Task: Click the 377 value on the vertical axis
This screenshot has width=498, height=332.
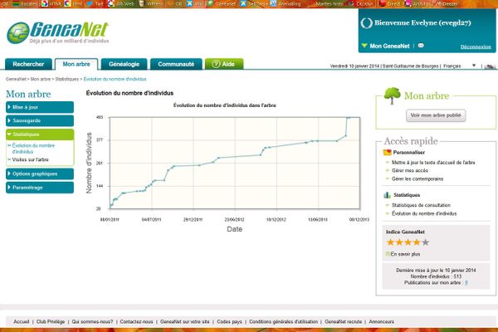Action: point(100,140)
